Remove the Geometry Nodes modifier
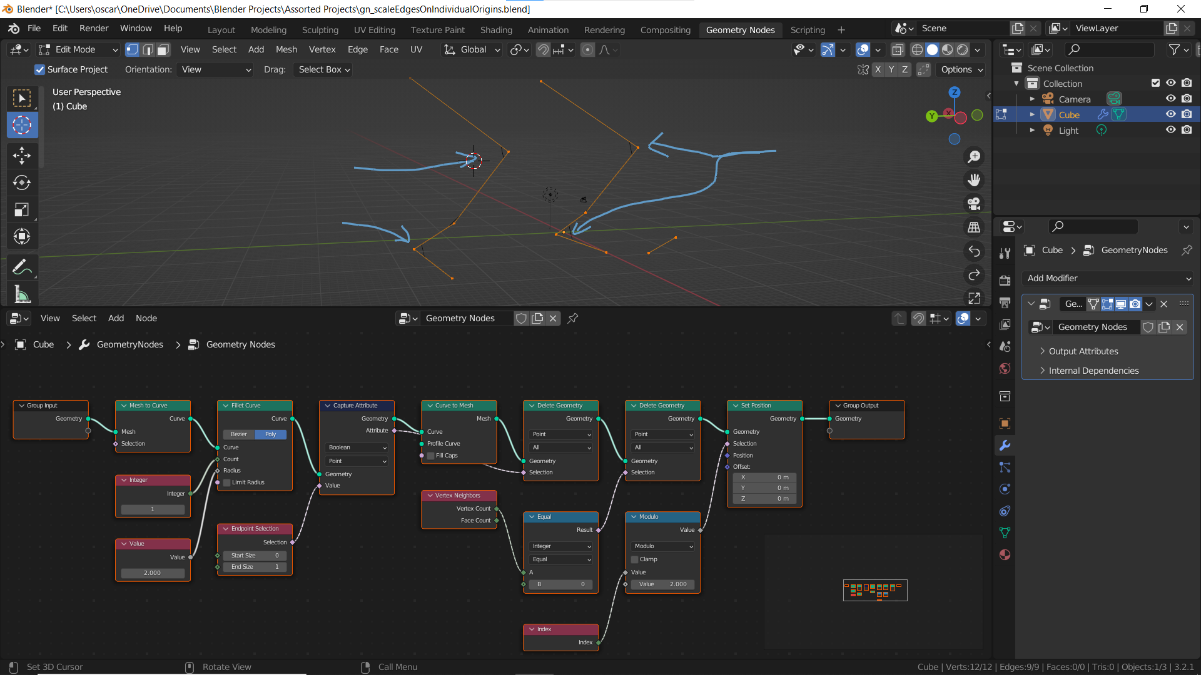Screen dimensions: 1201x675 click(1163, 304)
